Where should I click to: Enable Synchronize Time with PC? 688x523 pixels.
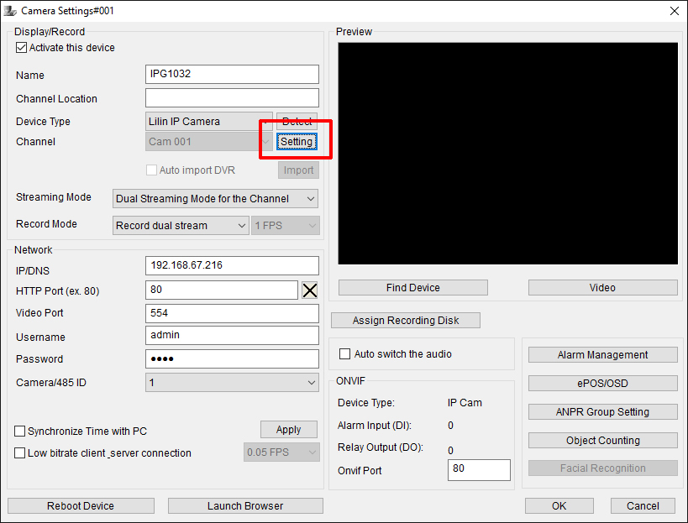coord(20,431)
